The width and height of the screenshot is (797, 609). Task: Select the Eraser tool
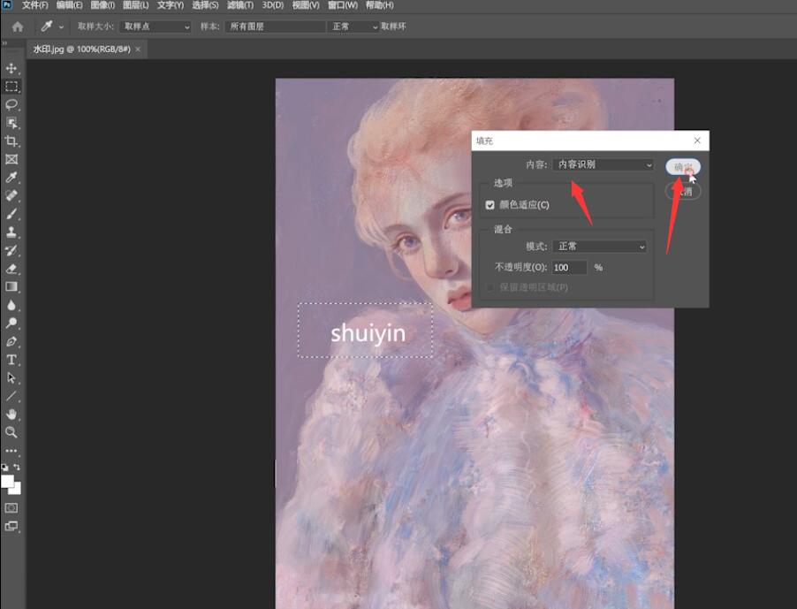(11, 269)
